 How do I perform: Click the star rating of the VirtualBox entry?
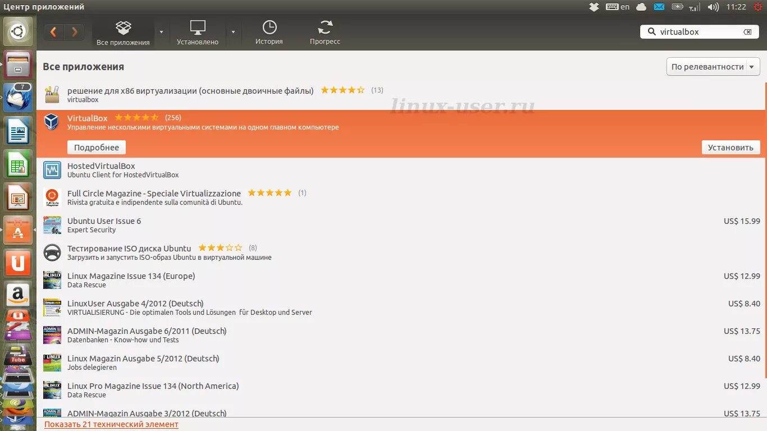click(136, 118)
